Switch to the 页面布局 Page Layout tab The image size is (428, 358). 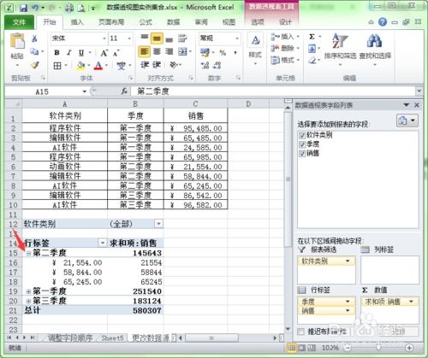(111, 22)
